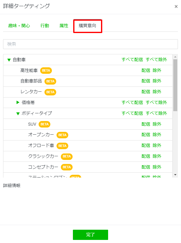Image resolution: width=181 pixels, height=243 pixels.
Task: Click the scrollbar down arrow
Action: pos(175,175)
